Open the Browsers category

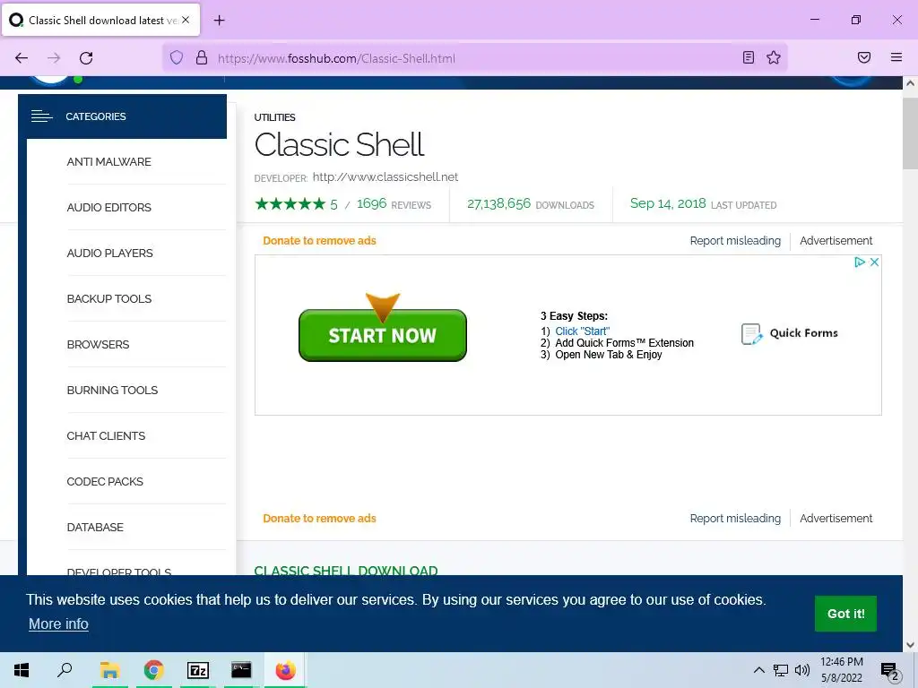click(98, 345)
